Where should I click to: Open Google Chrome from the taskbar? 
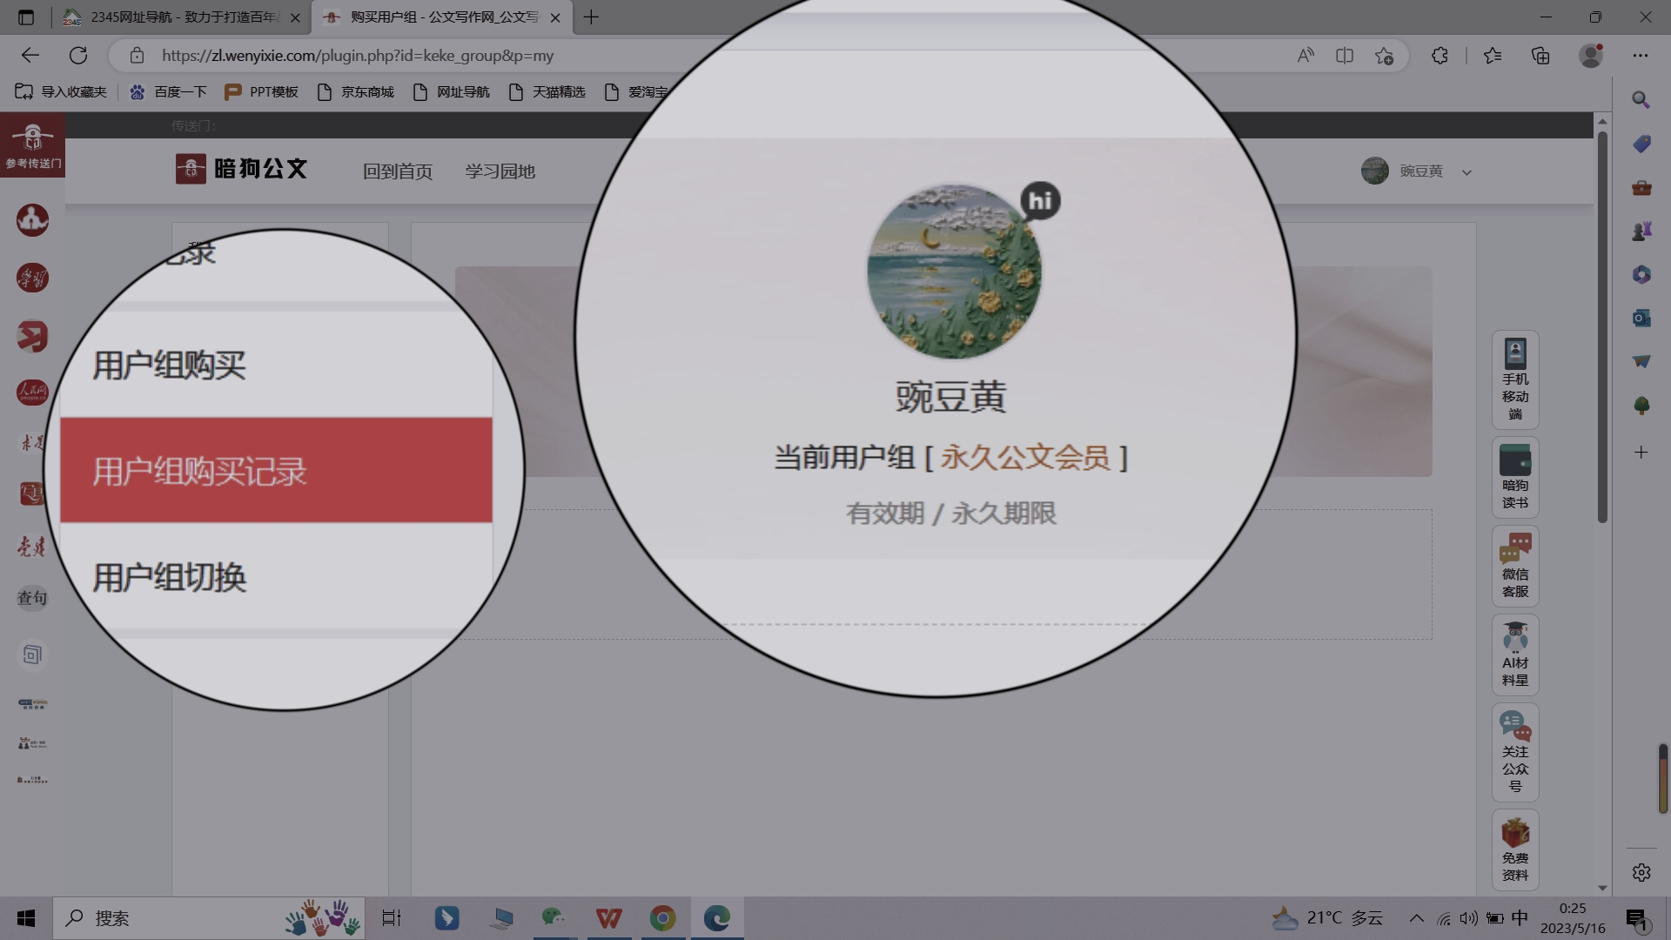(x=662, y=918)
